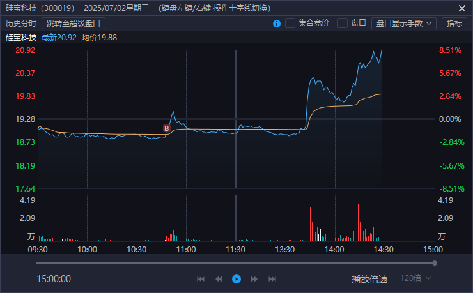This screenshot has width=473, height=293.
Task: Click the 2.84% positive axis label
Action: (450, 96)
